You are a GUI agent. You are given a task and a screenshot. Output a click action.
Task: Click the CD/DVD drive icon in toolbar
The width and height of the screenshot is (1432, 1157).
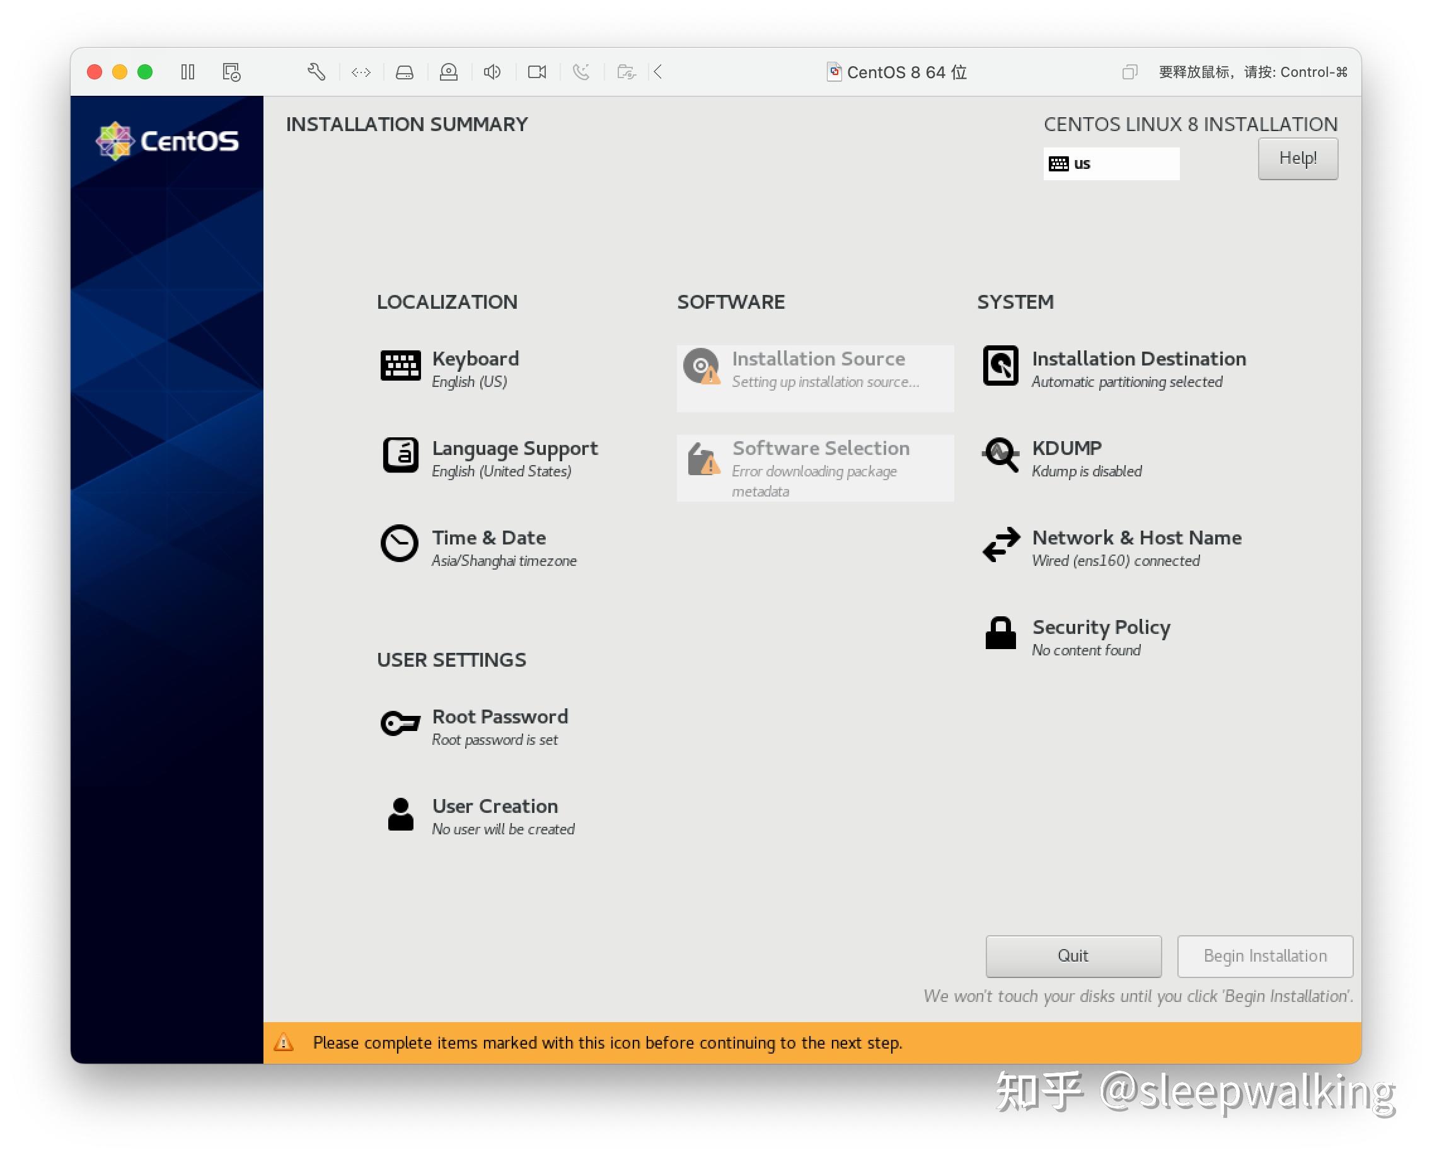pos(449,72)
